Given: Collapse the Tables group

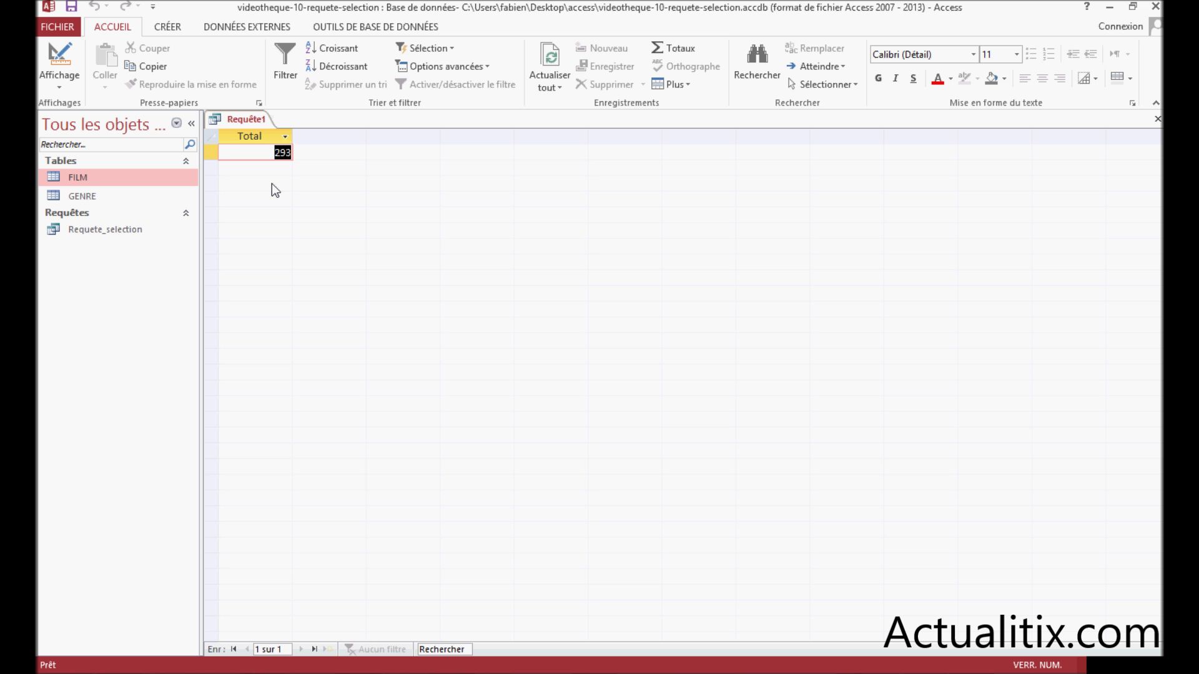Looking at the screenshot, I should coord(185,161).
